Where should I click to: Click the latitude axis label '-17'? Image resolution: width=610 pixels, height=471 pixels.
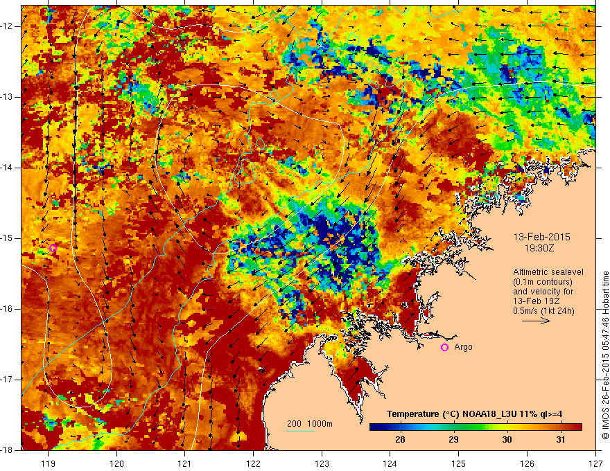tap(7, 380)
